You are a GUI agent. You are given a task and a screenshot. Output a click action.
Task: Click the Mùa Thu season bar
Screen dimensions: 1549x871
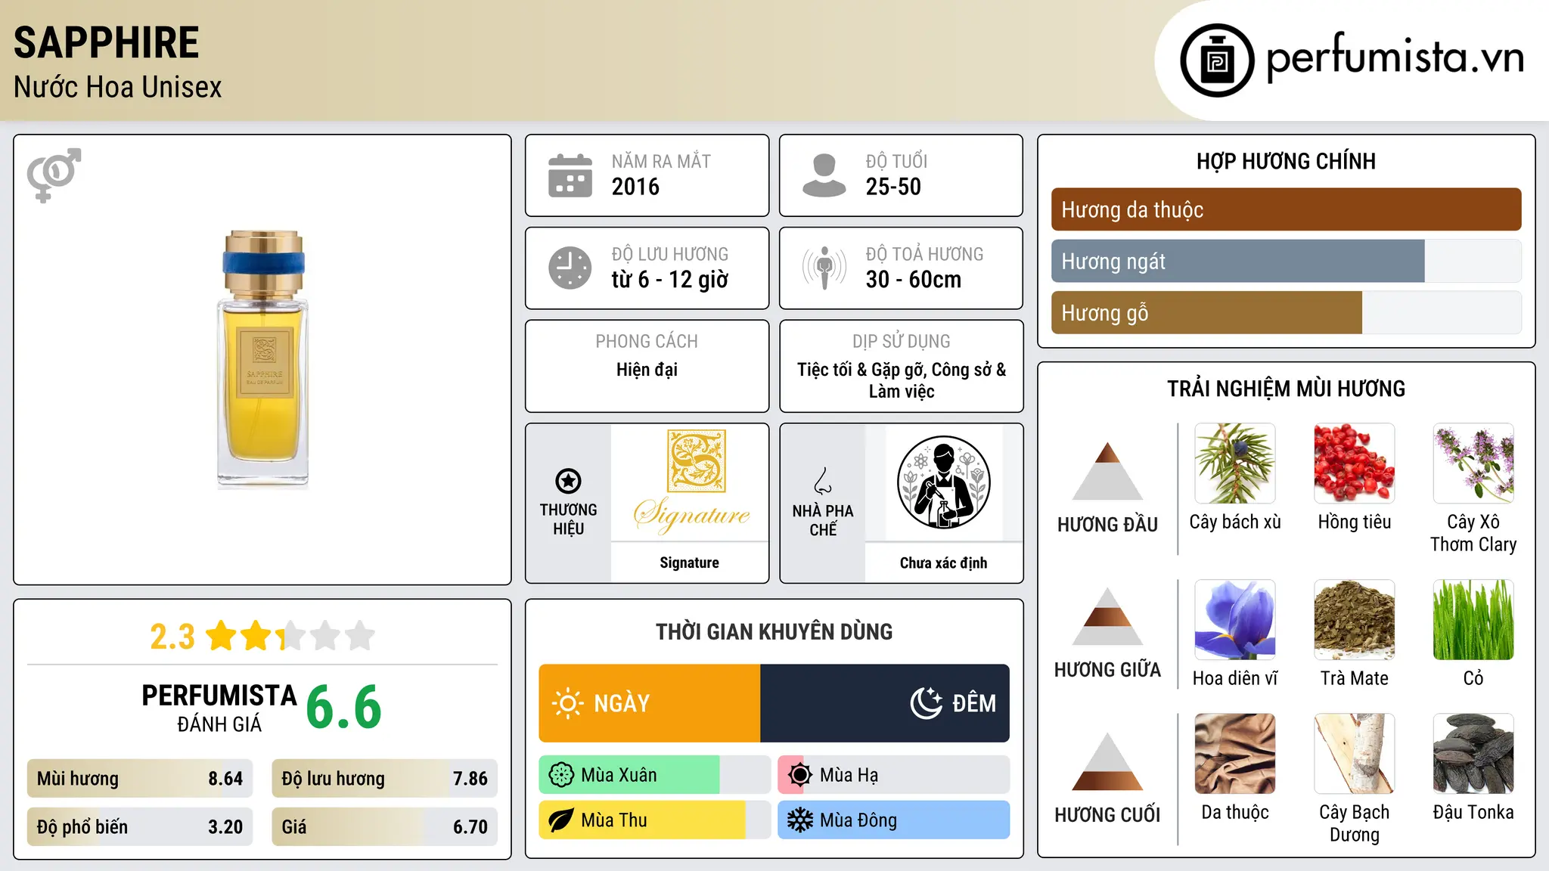pos(654,820)
